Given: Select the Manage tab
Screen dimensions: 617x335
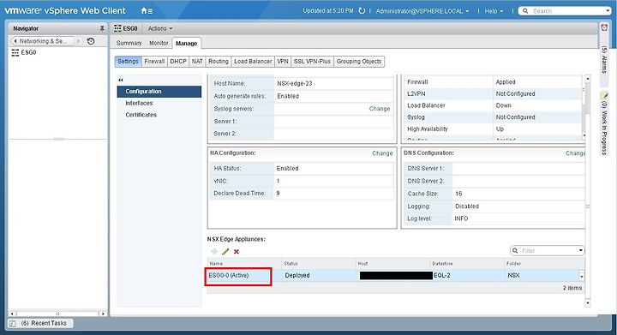Looking at the screenshot, I should [187, 43].
